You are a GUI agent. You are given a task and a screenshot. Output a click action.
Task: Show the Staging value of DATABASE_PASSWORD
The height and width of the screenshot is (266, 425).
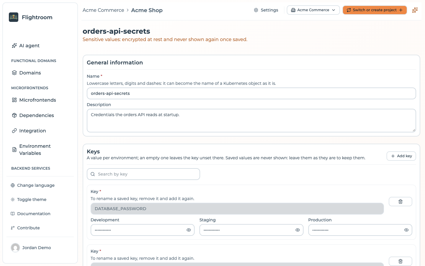coord(297,230)
